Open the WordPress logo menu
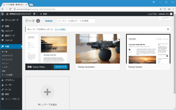176x110 pixels. coord(2,14)
